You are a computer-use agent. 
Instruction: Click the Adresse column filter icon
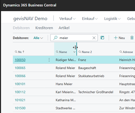coord(121,52)
